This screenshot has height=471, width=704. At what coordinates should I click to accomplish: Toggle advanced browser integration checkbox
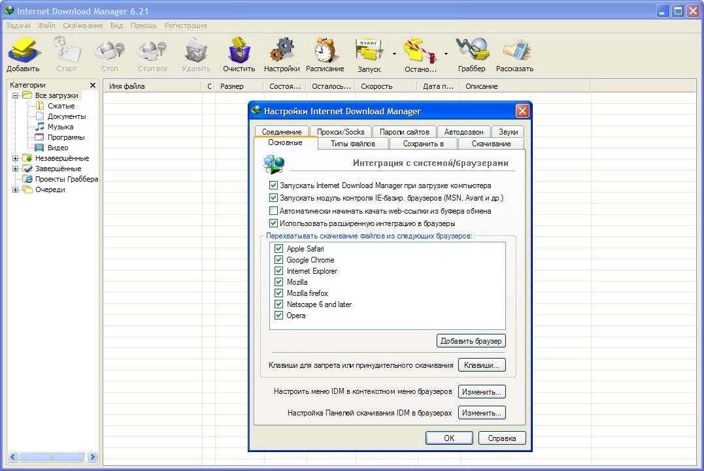273,223
